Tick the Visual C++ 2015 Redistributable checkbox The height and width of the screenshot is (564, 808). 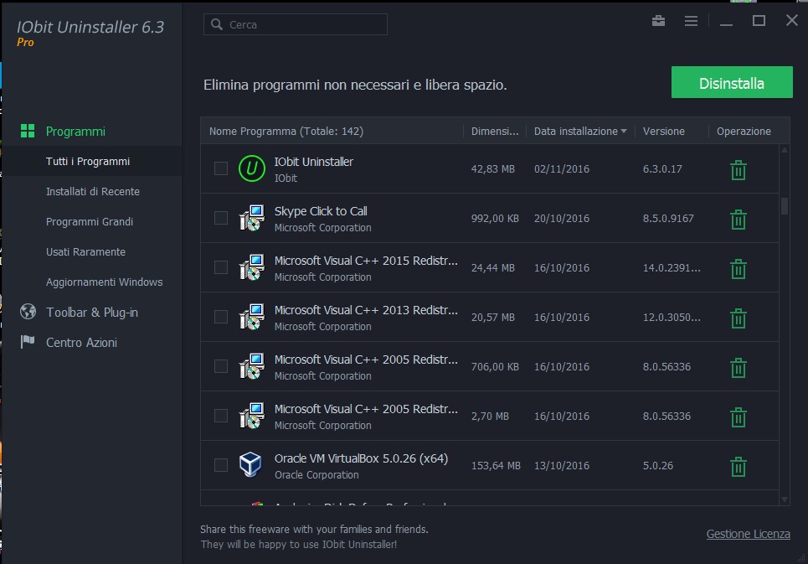click(220, 267)
